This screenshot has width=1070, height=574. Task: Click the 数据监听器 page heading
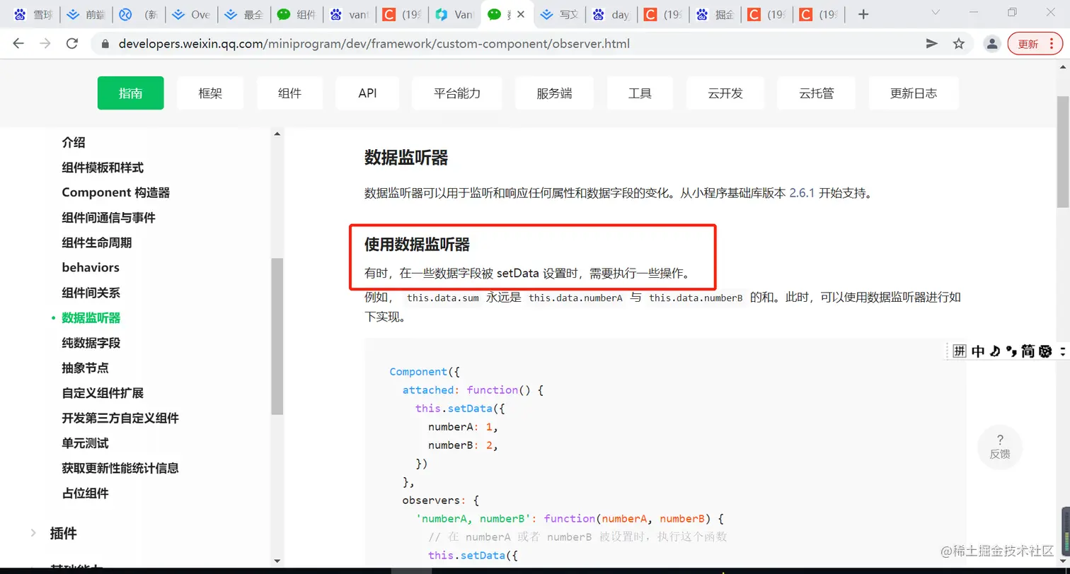click(406, 158)
